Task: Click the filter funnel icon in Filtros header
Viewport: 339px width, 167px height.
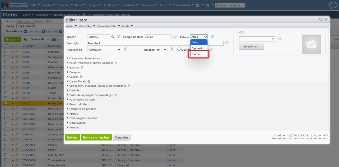Action: click(48, 21)
